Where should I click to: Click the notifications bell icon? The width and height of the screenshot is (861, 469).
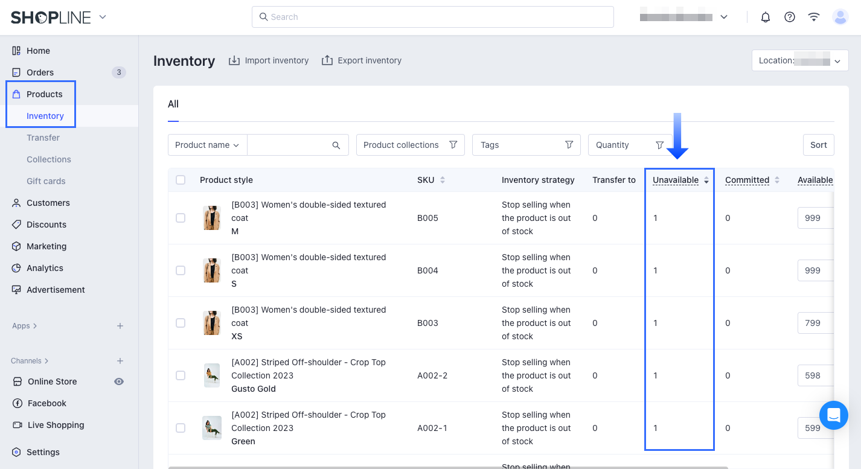766,17
